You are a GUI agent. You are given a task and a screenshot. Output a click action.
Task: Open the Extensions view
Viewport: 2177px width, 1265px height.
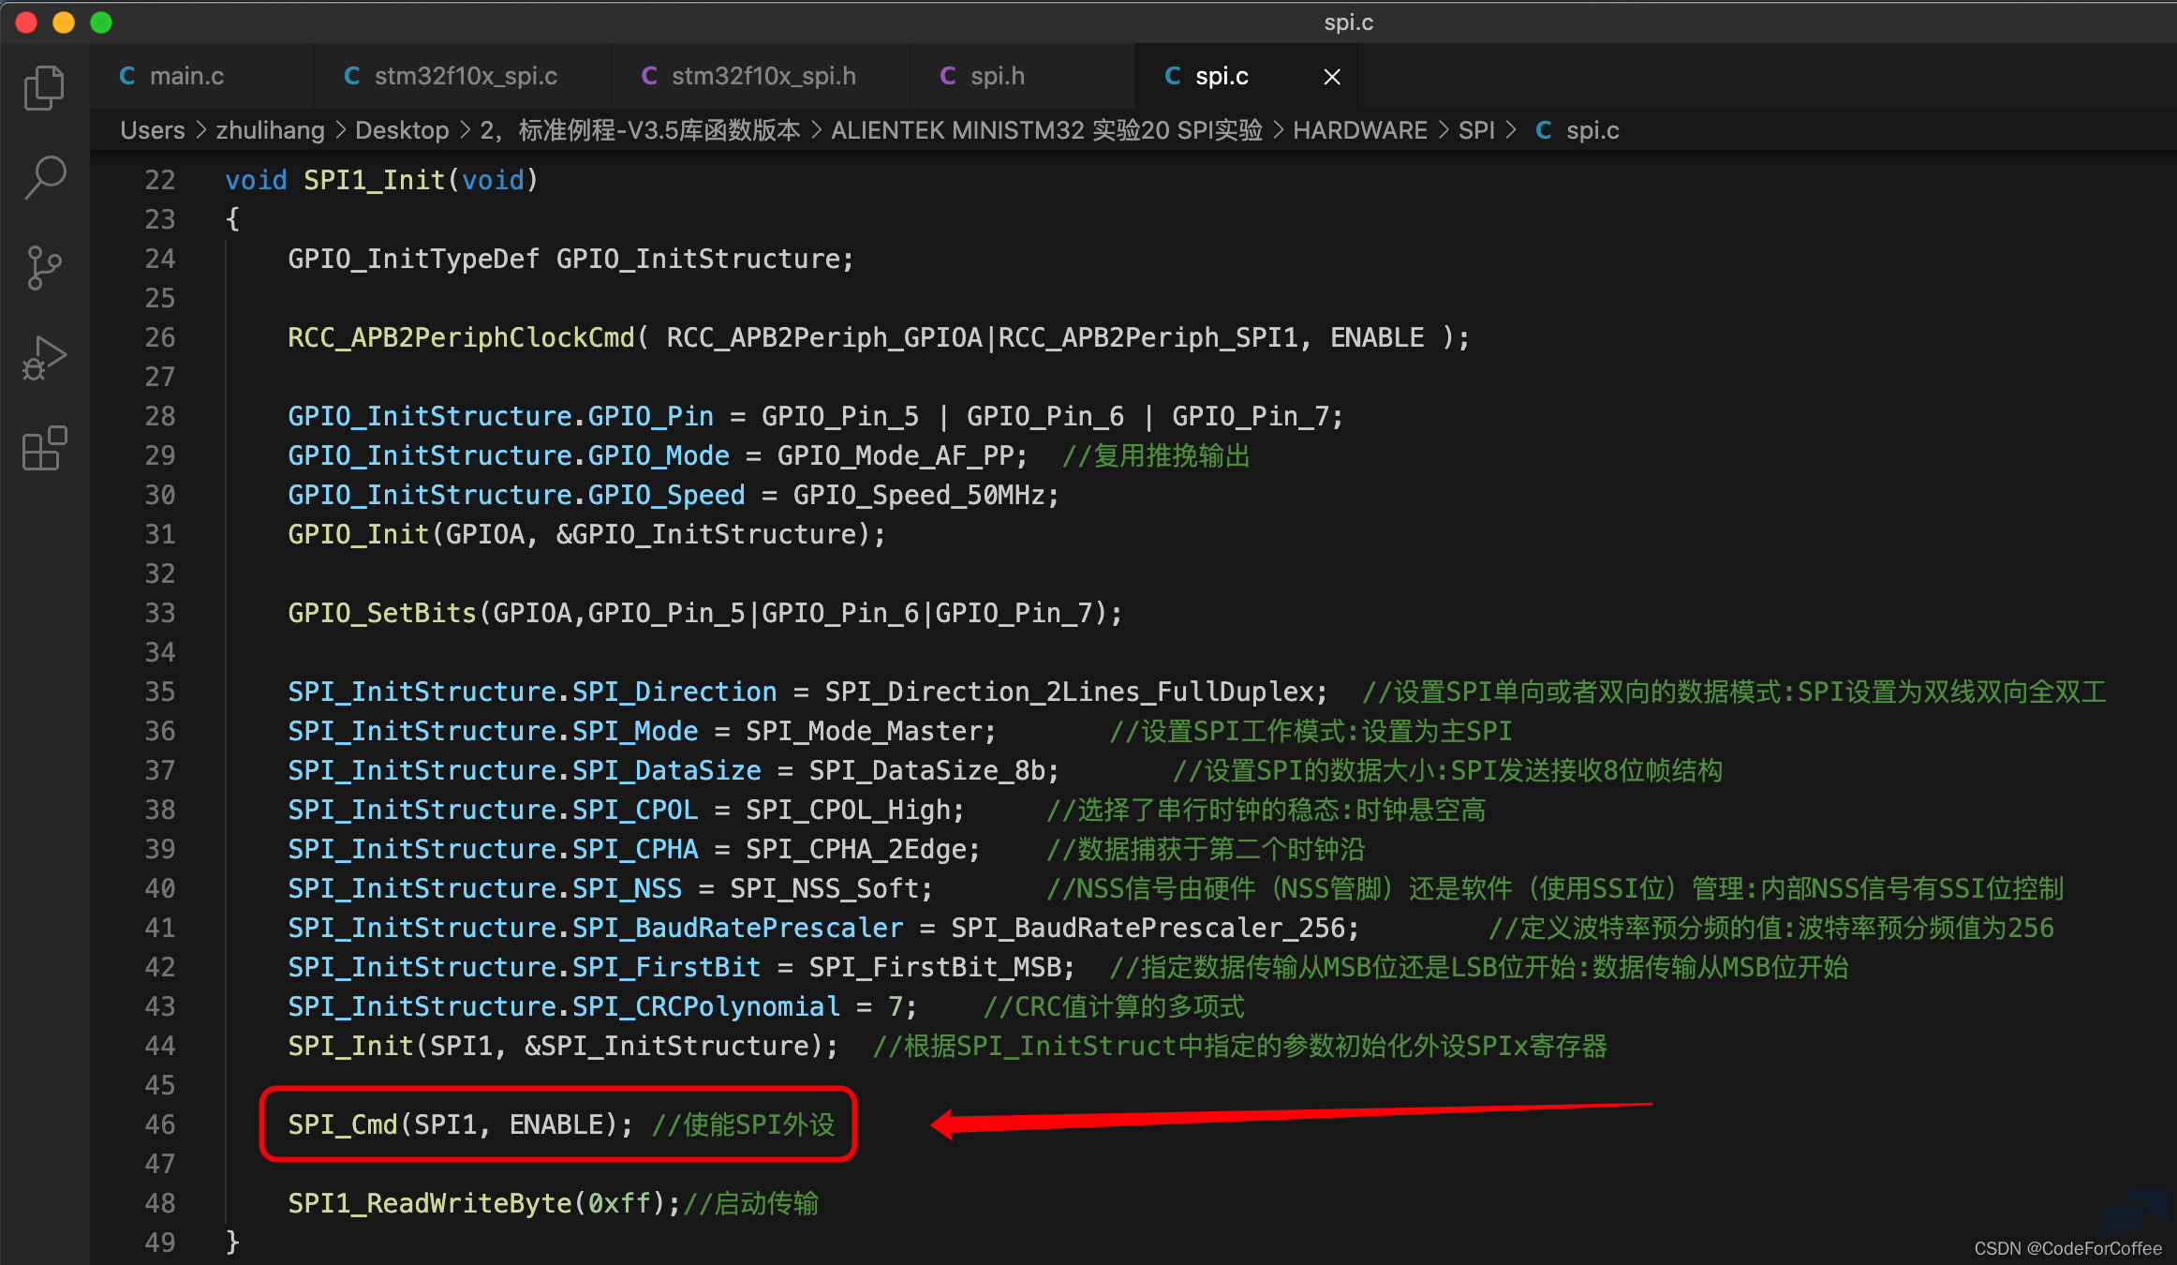click(44, 448)
